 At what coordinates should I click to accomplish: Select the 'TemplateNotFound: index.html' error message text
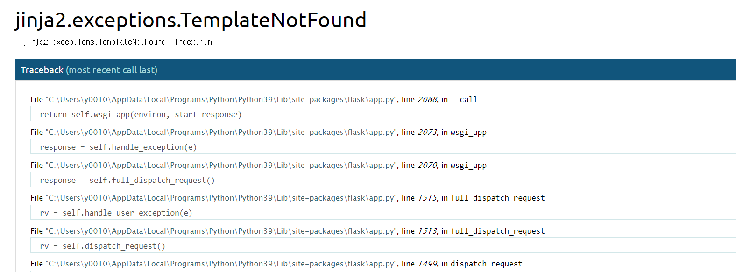[x=119, y=42]
